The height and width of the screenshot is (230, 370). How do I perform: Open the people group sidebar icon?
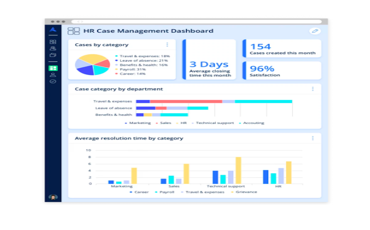(x=53, y=48)
